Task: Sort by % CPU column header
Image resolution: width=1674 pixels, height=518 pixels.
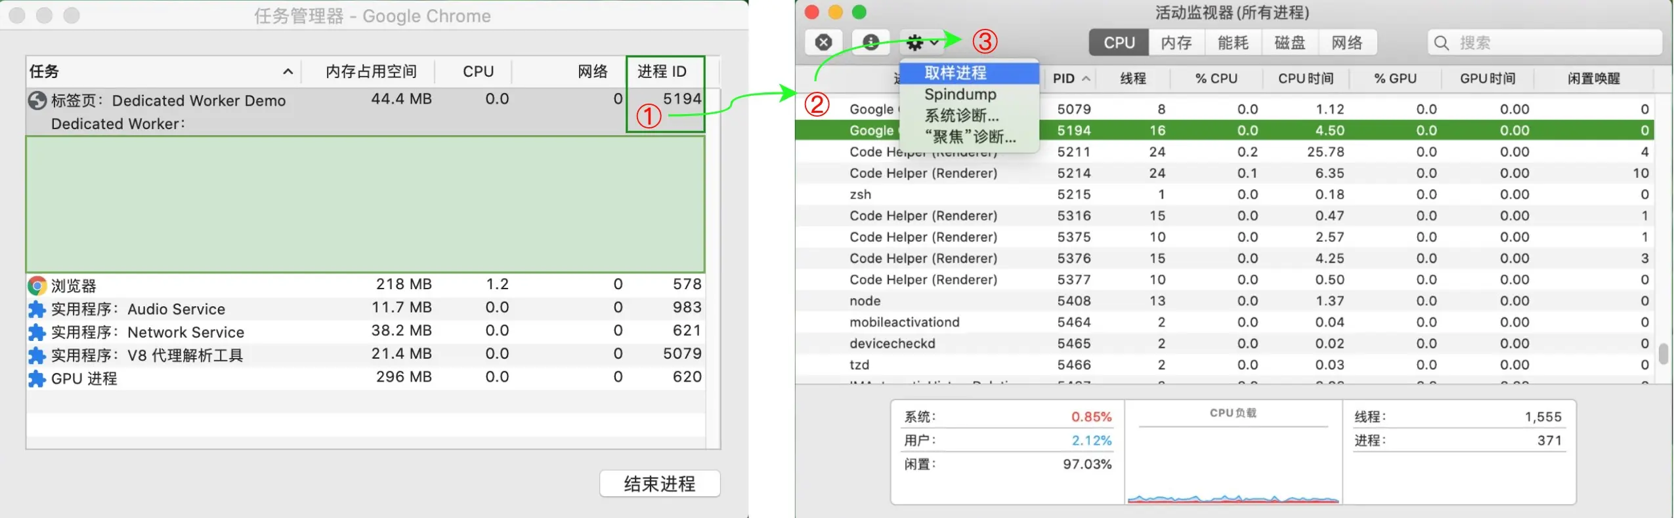Action: (x=1216, y=79)
